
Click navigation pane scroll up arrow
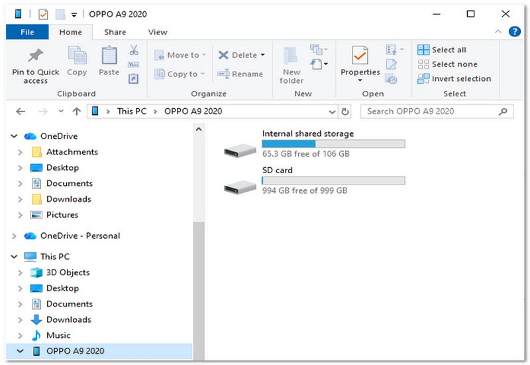point(199,129)
